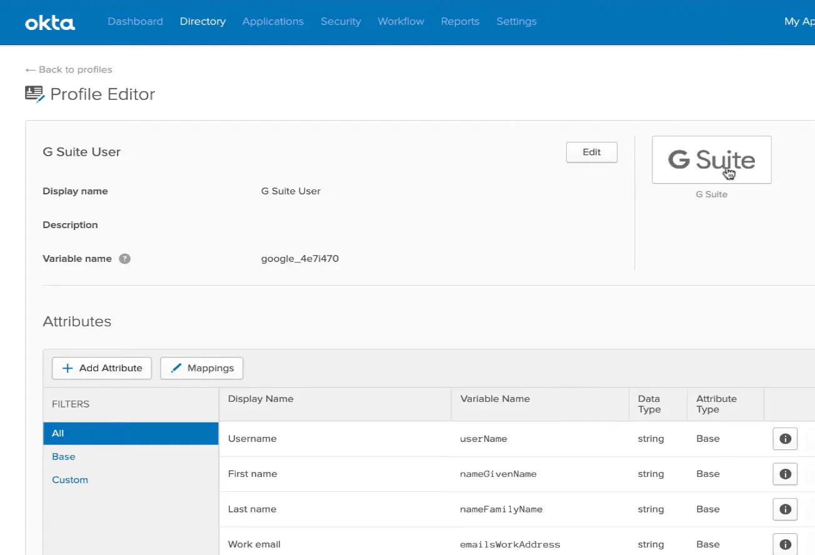Select the Custom attributes filter
815x555 pixels.
click(69, 479)
